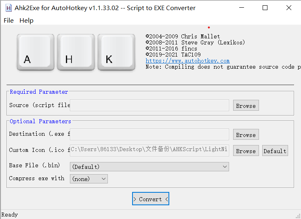Click the Ready status bar text
Image resolution: width=301 pixels, height=219 pixels.
[10, 215]
